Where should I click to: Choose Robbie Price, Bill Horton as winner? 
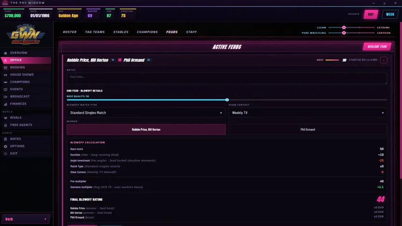click(146, 129)
